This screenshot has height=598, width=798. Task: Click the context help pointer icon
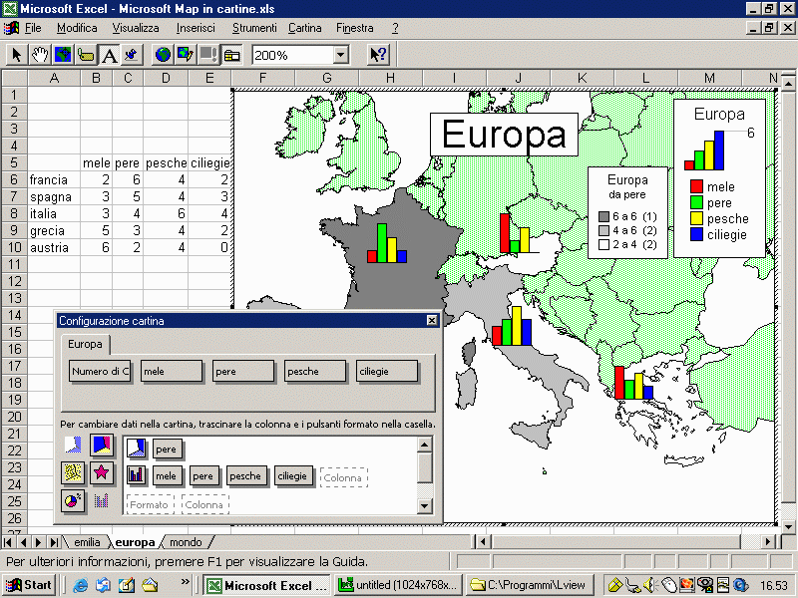point(378,54)
